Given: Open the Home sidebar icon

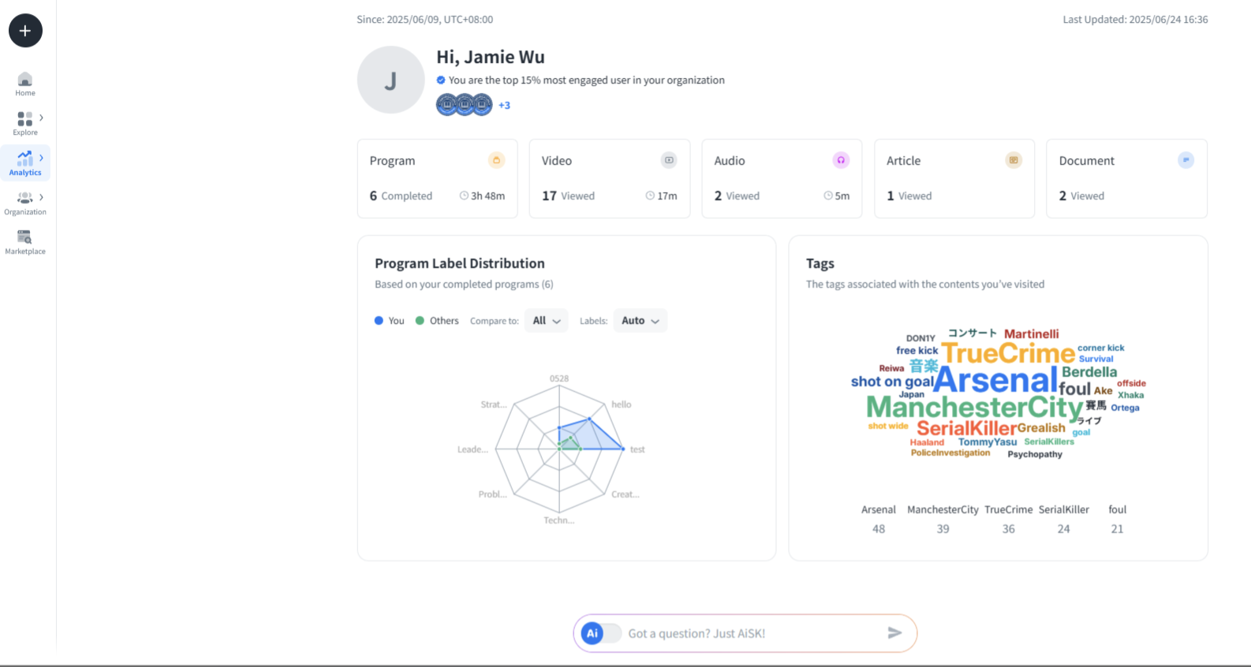Looking at the screenshot, I should [25, 84].
